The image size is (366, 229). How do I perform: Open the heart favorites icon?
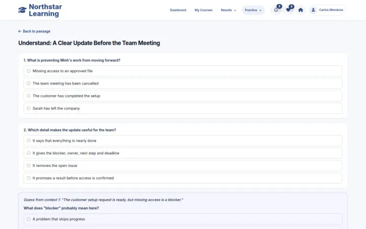(x=288, y=10)
